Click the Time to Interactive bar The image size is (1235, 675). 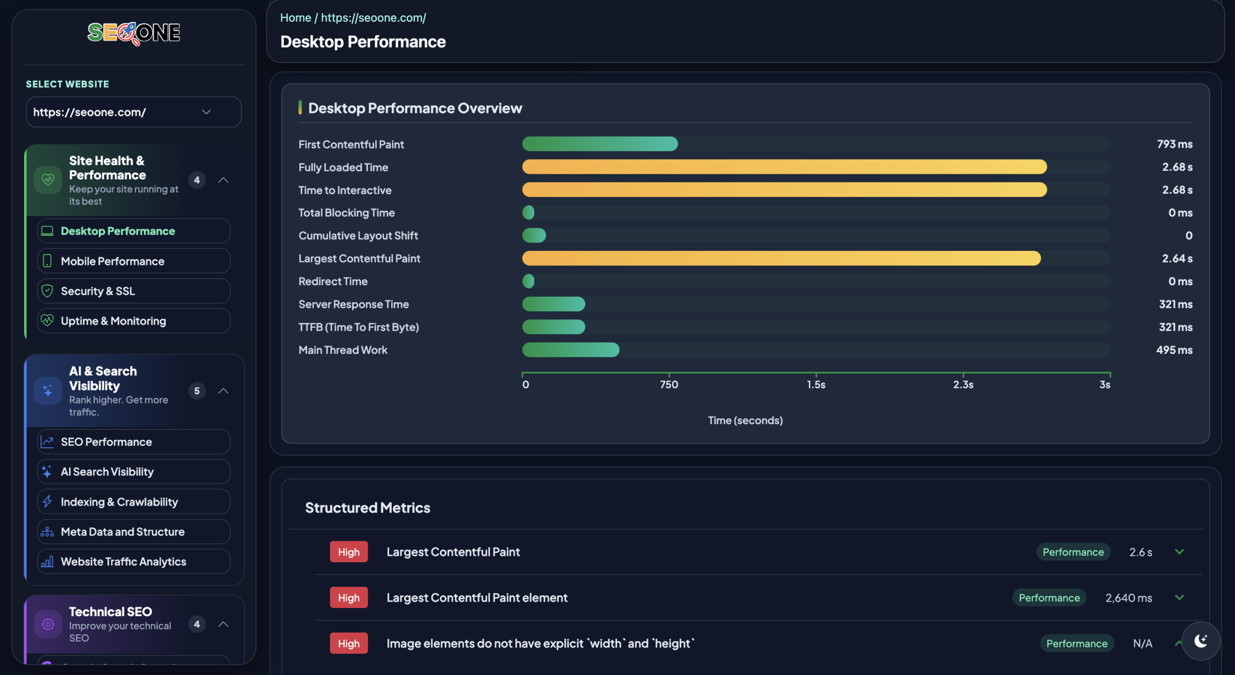(x=784, y=190)
